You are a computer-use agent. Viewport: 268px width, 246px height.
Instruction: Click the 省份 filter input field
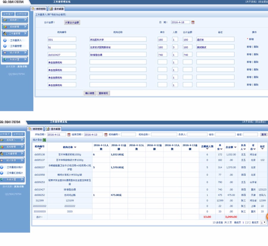225,134
